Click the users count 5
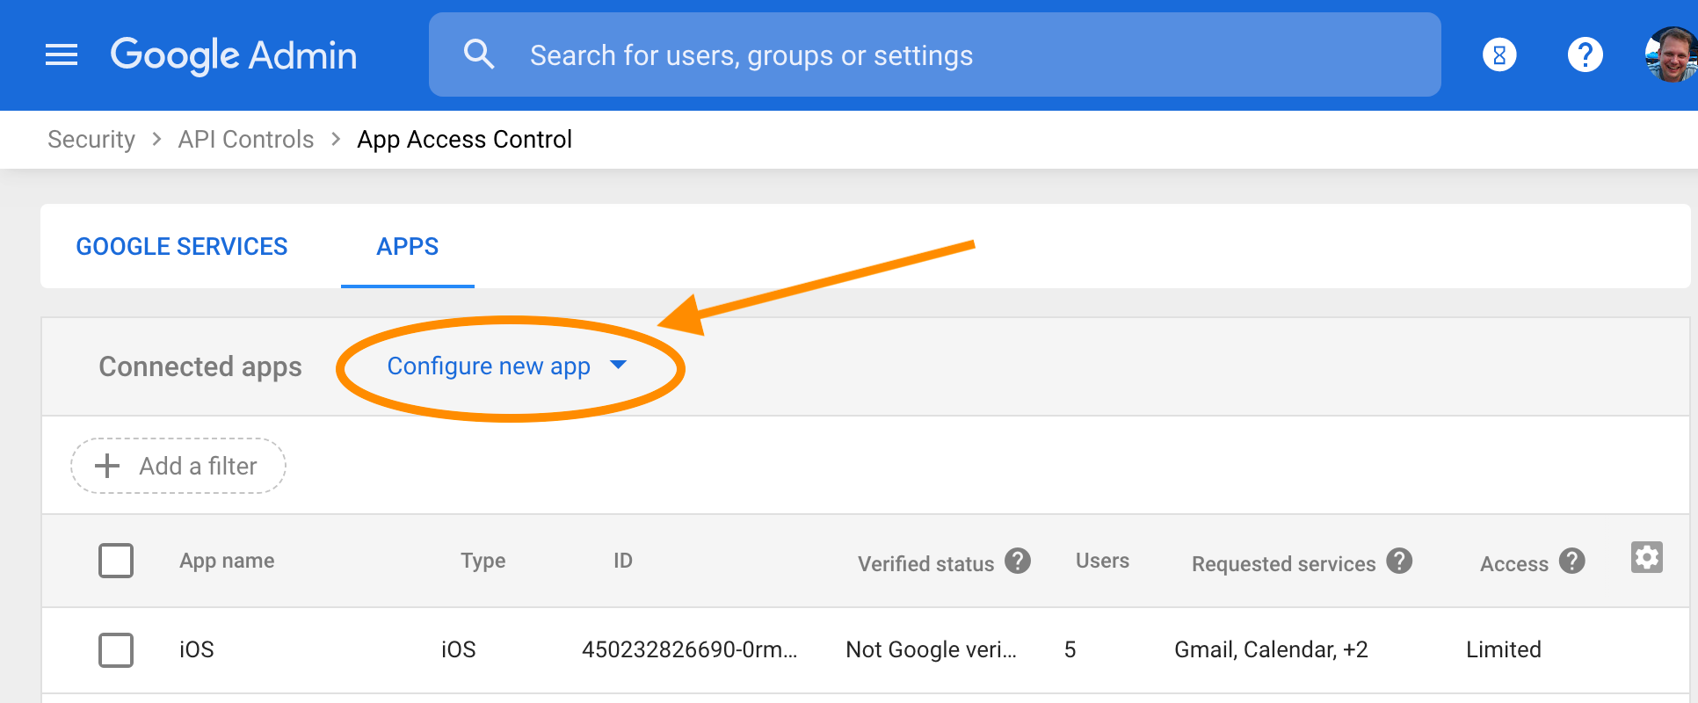The image size is (1698, 703). pyautogui.click(x=1070, y=649)
